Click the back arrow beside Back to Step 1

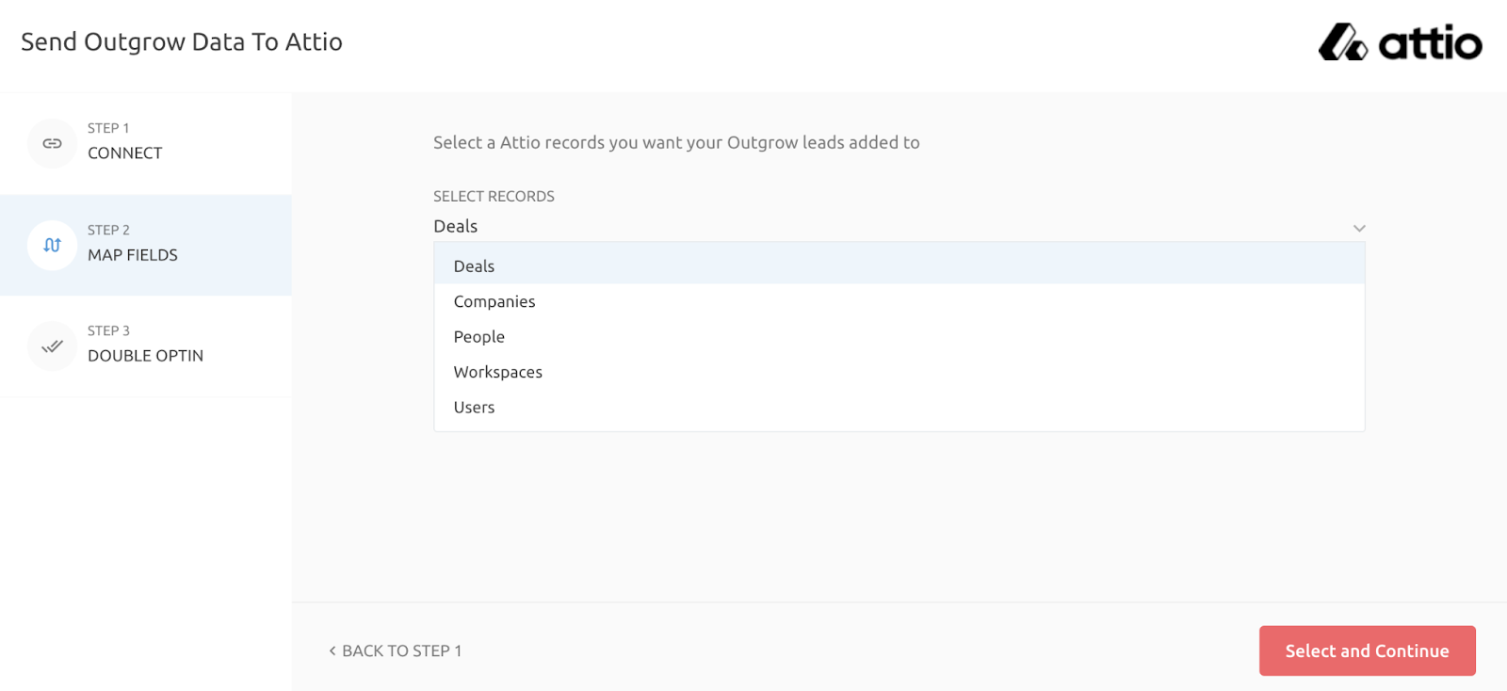[332, 651]
